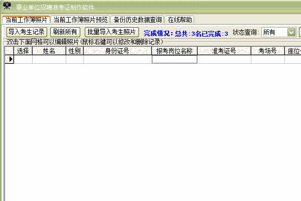The image size is (301, 201).
Task: Select the 性别 column header
Action: click(75, 51)
